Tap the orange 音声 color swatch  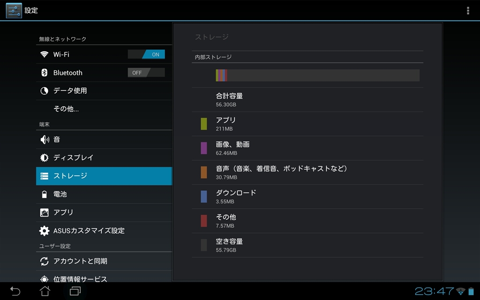click(204, 172)
